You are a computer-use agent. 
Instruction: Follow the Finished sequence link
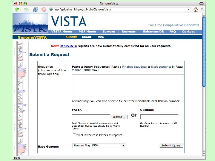[134, 67]
